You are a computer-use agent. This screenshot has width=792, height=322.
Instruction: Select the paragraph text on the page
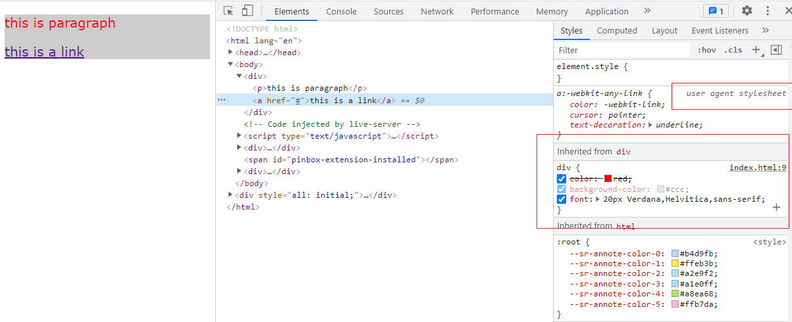coord(60,22)
